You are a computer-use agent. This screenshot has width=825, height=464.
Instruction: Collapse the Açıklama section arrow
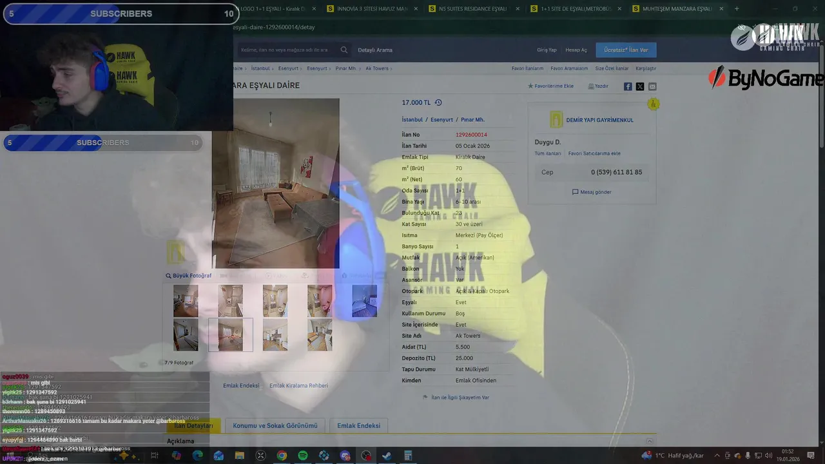(650, 441)
